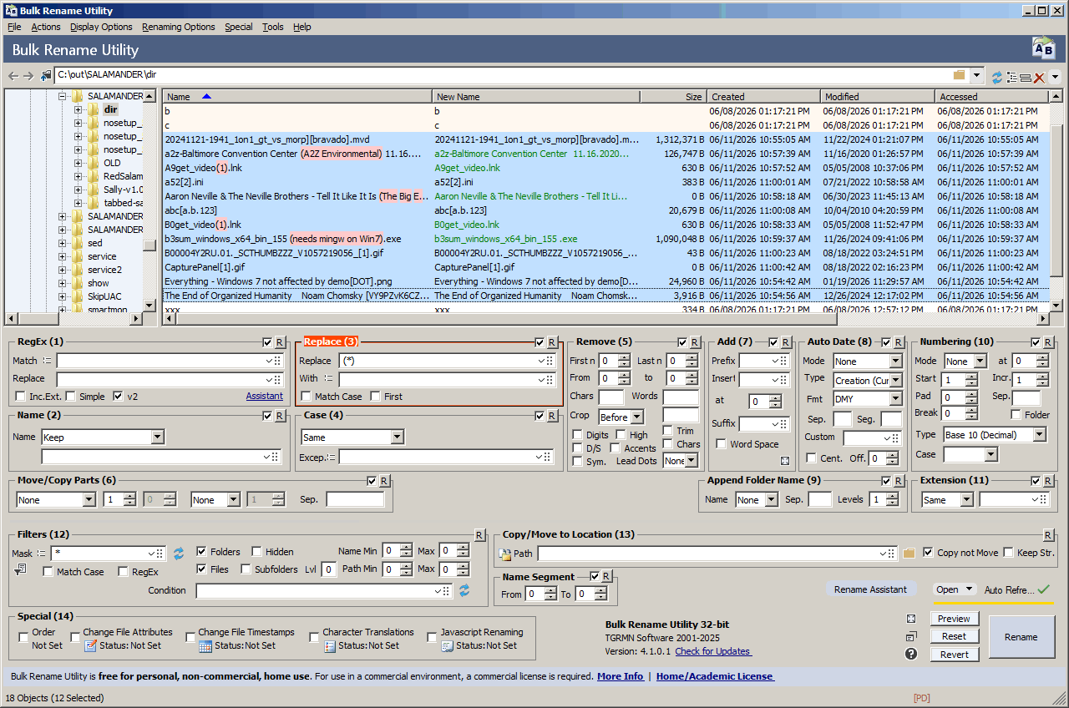Click the folder browse icon beside the Copy/Move Path field

coord(909,553)
